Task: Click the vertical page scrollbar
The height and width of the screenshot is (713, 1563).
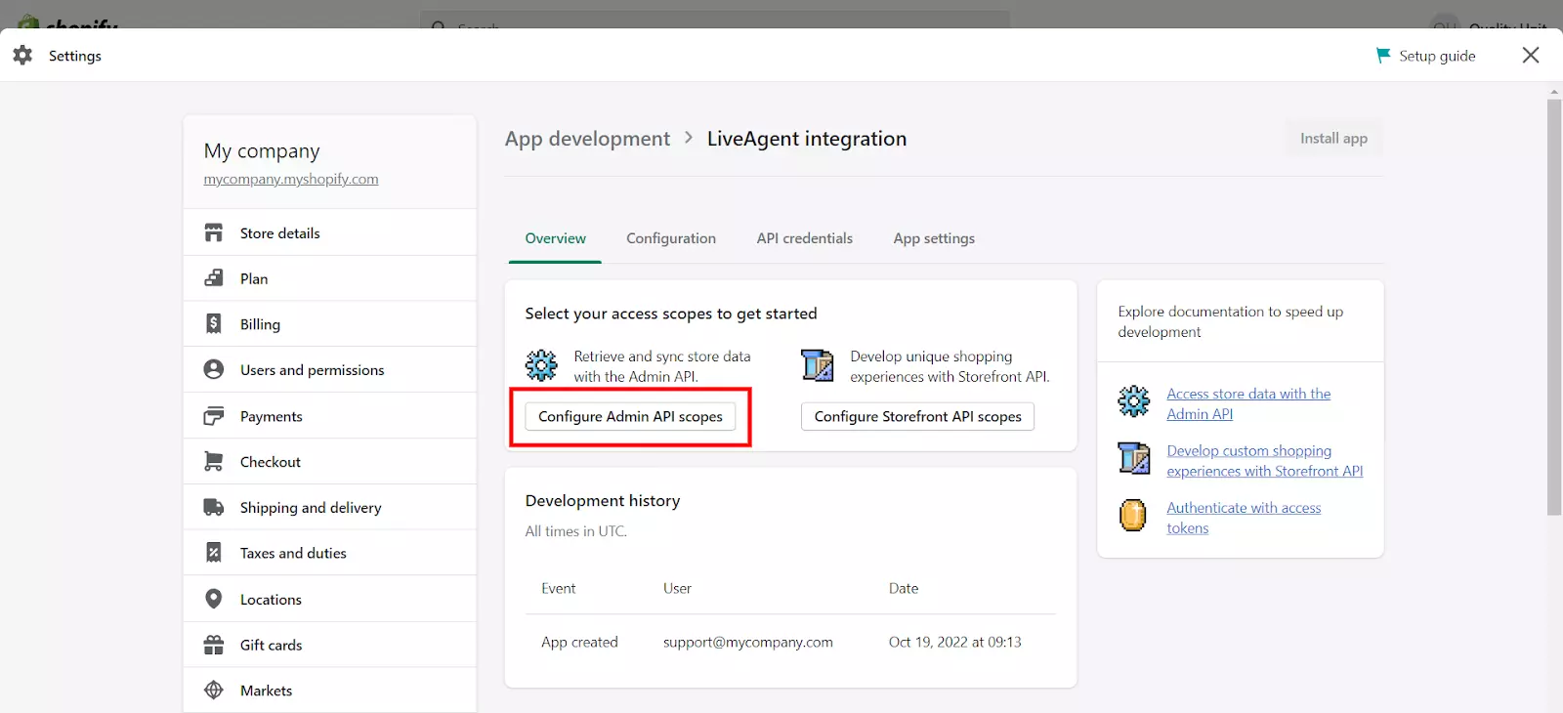Action: pos(1554,303)
